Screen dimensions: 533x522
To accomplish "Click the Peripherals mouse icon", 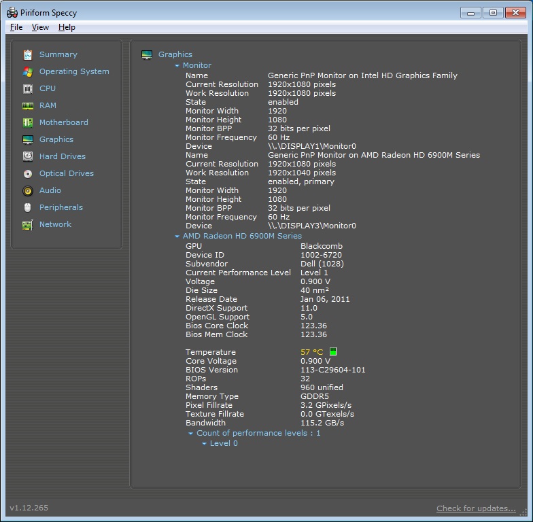I will (28, 208).
